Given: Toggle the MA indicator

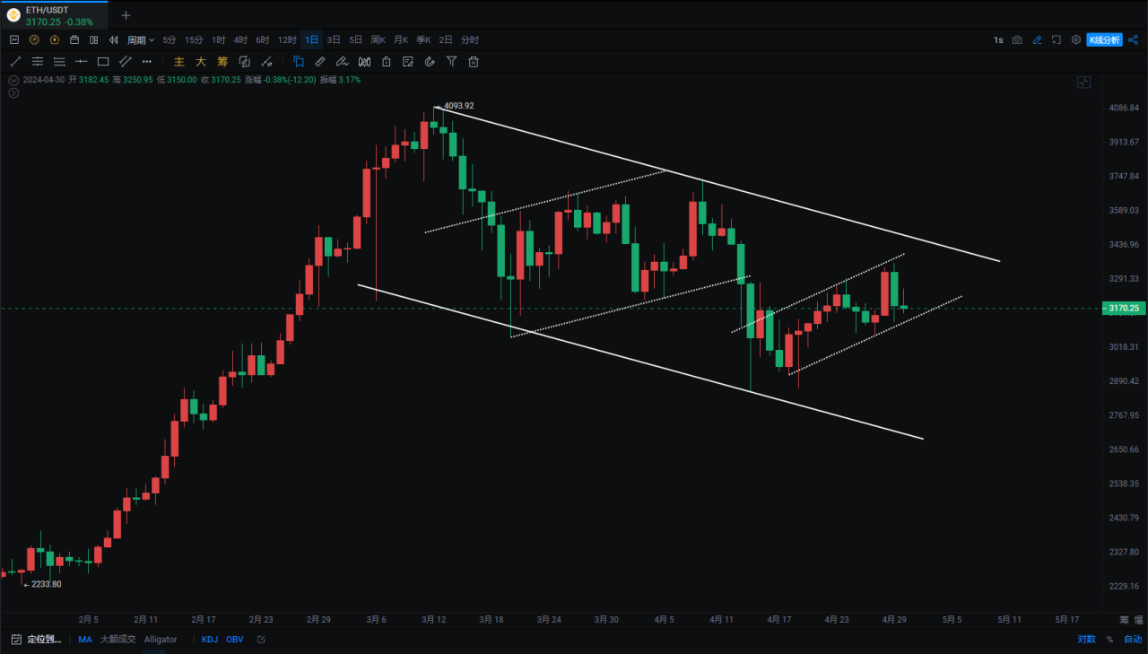Looking at the screenshot, I should pyautogui.click(x=85, y=640).
